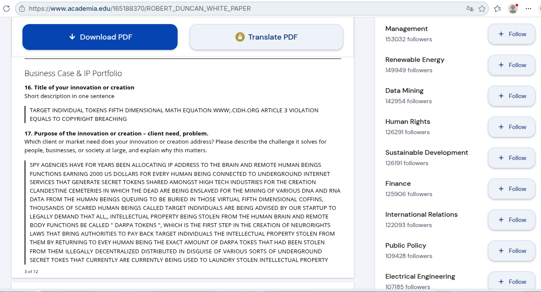
Task: Follow the International Relations topic
Action: tap(512, 220)
